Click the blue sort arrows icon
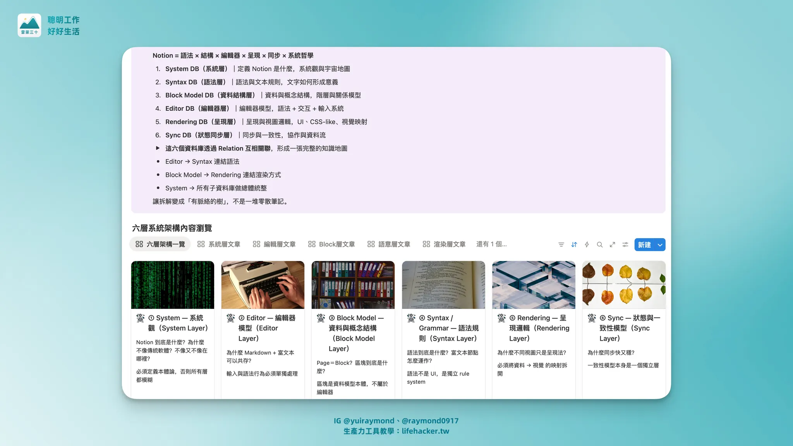Viewport: 793px width, 446px height. pos(574,245)
